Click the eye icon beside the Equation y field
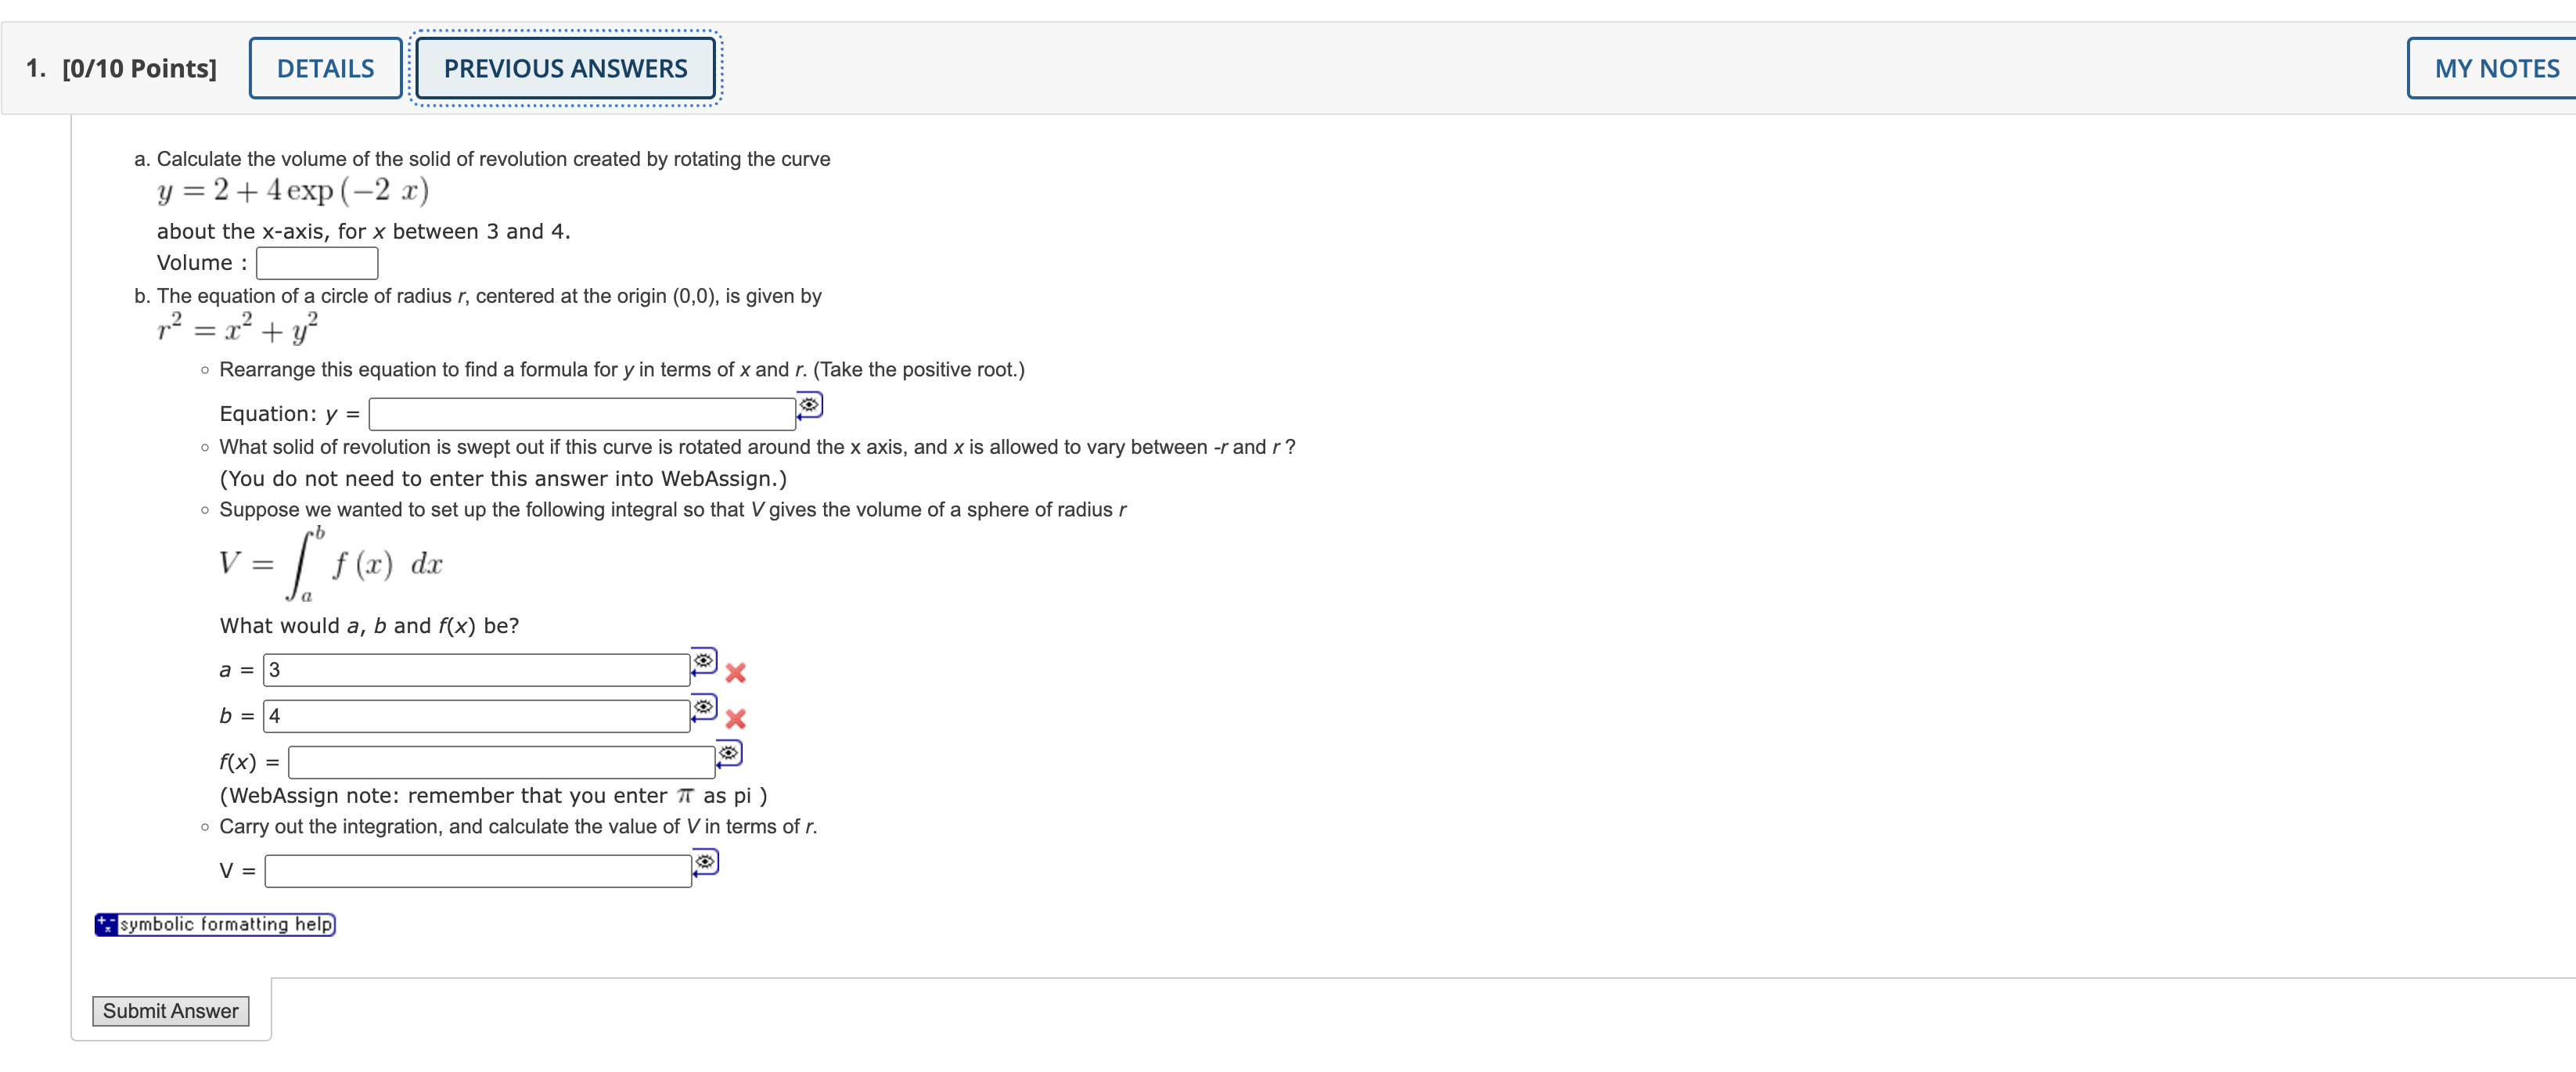This screenshot has height=1072, width=2576. click(808, 405)
